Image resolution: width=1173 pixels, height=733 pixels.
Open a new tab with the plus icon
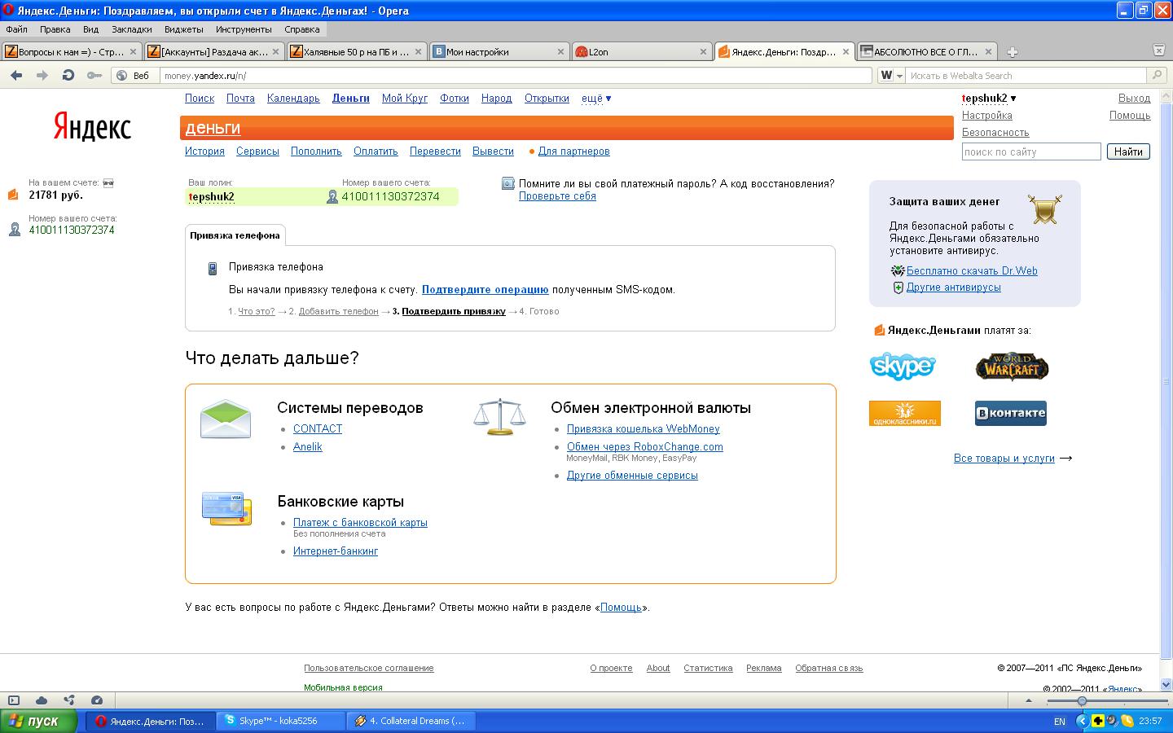(1012, 52)
